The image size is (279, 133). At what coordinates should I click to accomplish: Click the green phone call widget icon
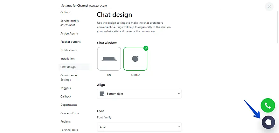click(x=268, y=105)
